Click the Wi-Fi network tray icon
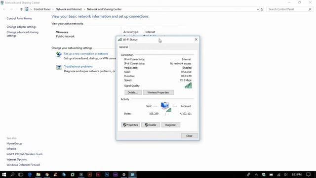This screenshot has height=178, width=316. 278,175
